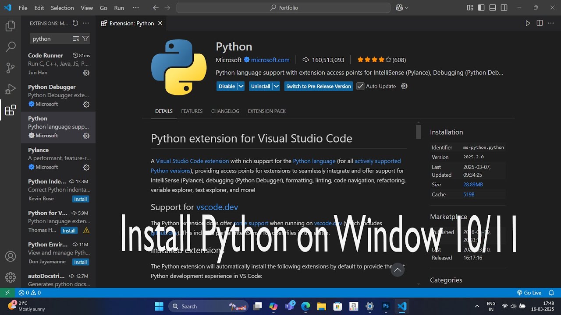Open Python extension settings gear beside Auto Update
This screenshot has height=315, width=561.
pyautogui.click(x=404, y=86)
